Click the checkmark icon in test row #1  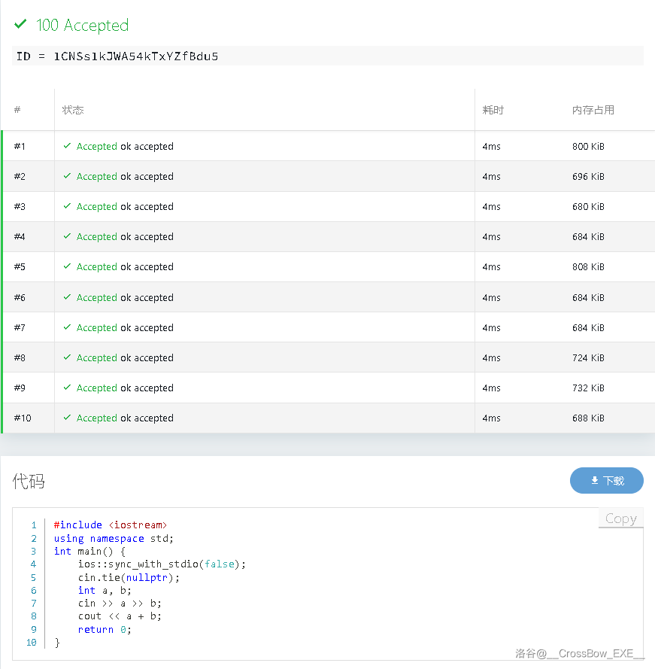pos(68,146)
